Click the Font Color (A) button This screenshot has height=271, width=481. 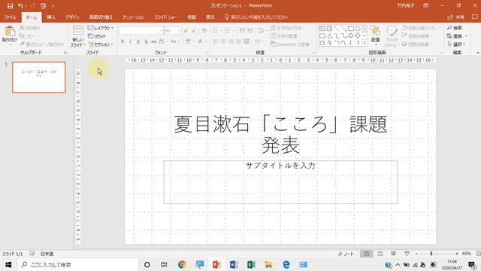point(200,41)
